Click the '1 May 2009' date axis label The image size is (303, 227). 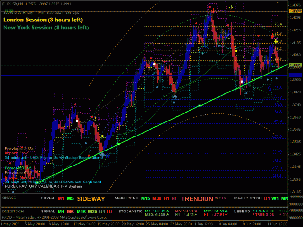11,224
